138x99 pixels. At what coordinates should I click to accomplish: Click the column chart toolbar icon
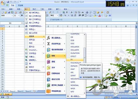tap(87, 12)
